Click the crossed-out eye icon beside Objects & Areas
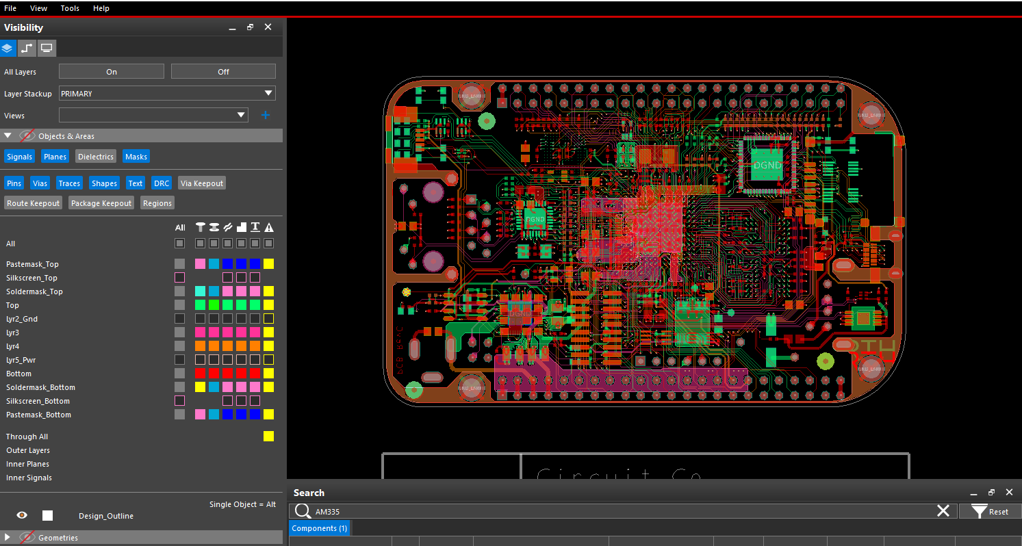The image size is (1022, 546). click(x=27, y=135)
